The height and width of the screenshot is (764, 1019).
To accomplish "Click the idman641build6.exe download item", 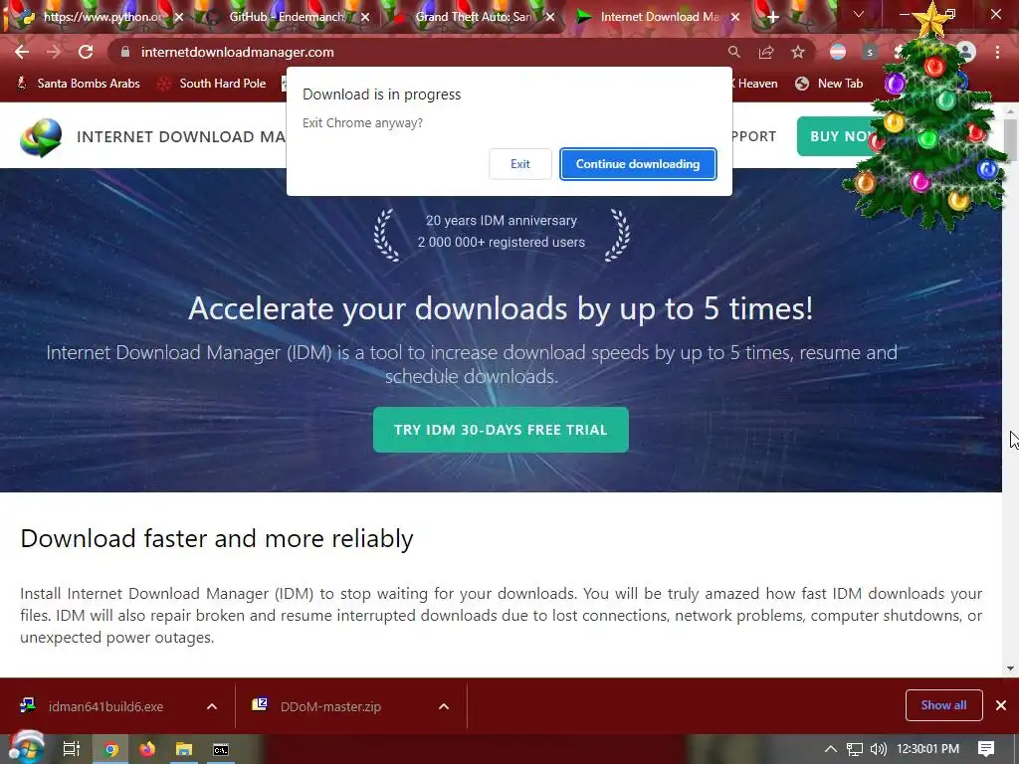I will [x=105, y=706].
